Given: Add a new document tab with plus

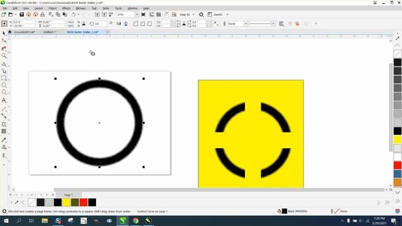Looking at the screenshot, I should point(107,32).
